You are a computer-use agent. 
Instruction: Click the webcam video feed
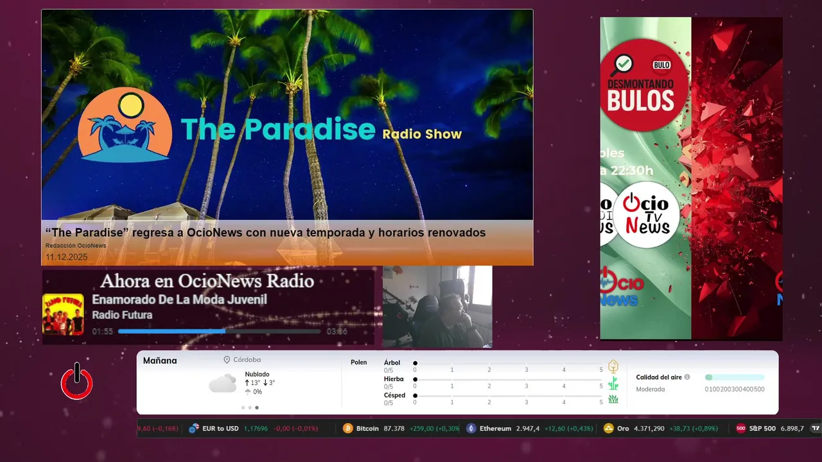437,307
